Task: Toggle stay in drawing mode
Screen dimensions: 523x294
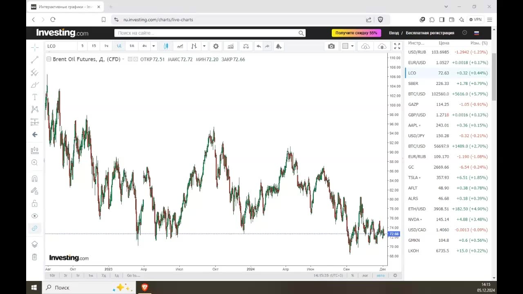Action: click(x=35, y=191)
